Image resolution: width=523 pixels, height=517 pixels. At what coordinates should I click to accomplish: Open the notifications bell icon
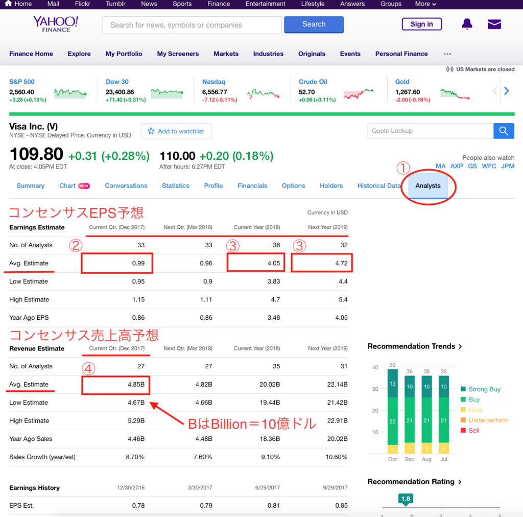467,24
